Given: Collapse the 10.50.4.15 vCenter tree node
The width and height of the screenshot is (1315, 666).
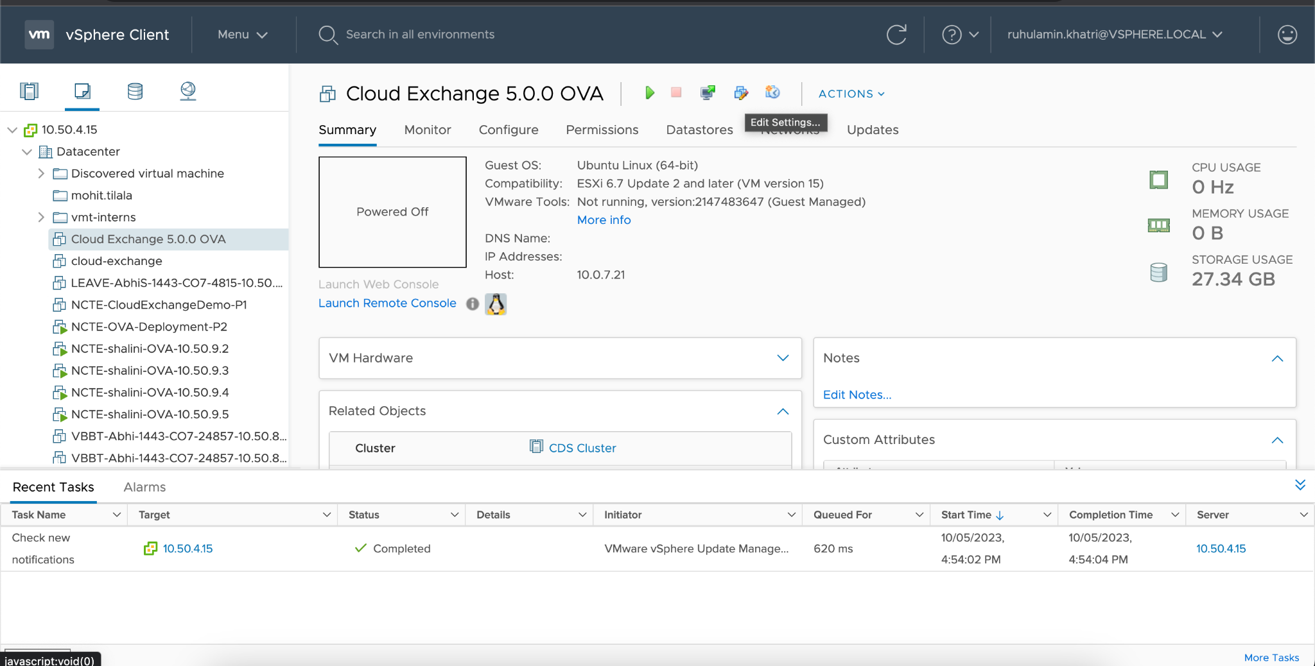Looking at the screenshot, I should pos(12,130).
